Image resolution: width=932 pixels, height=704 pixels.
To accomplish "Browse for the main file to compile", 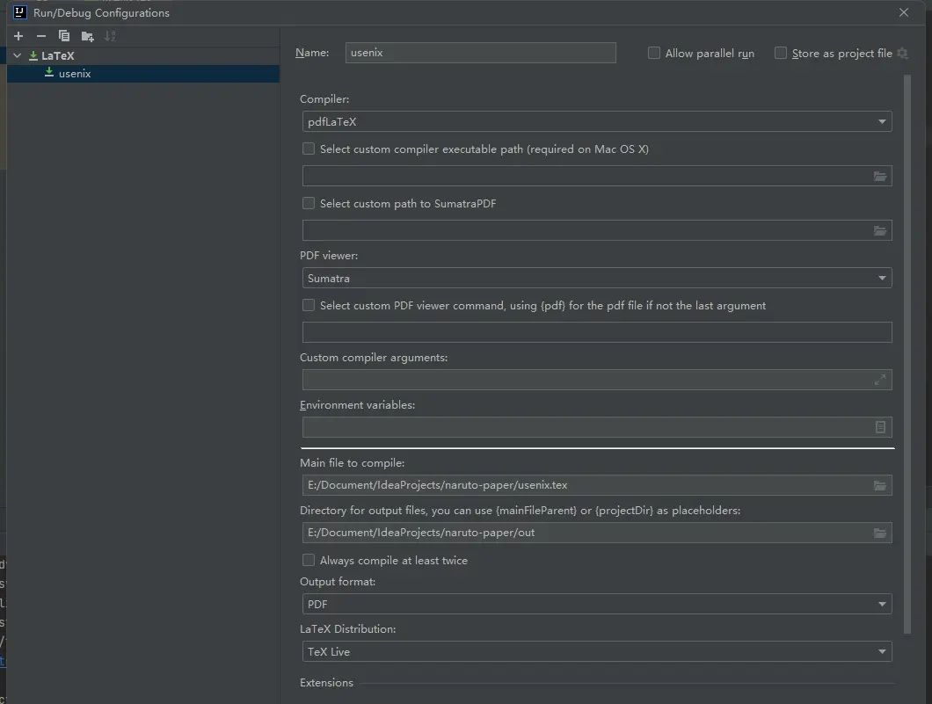I will (x=880, y=484).
